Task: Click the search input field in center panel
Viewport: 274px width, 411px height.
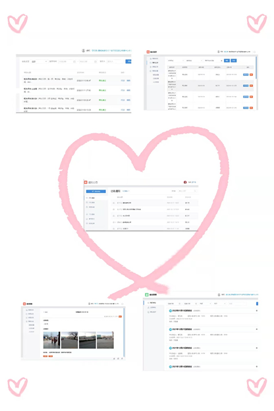Action: tap(187, 191)
